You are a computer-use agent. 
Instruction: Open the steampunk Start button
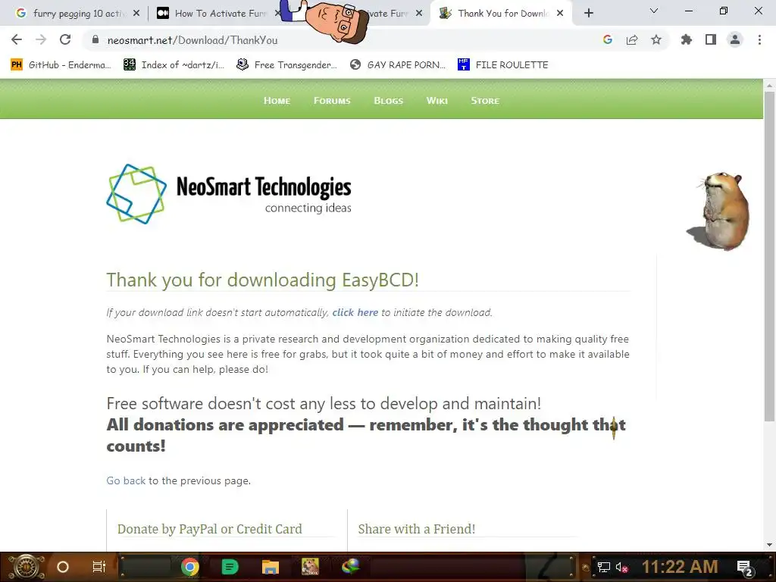(27, 567)
